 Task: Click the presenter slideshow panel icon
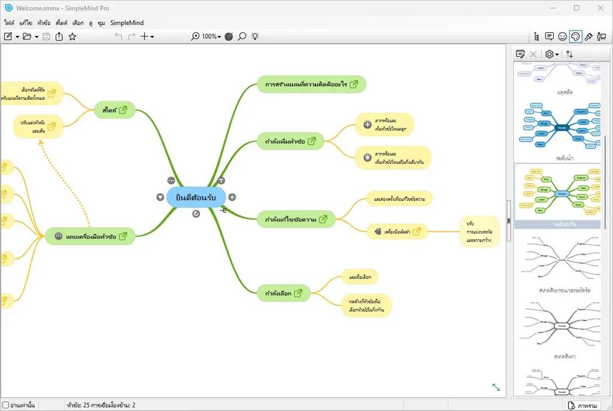[x=602, y=36]
